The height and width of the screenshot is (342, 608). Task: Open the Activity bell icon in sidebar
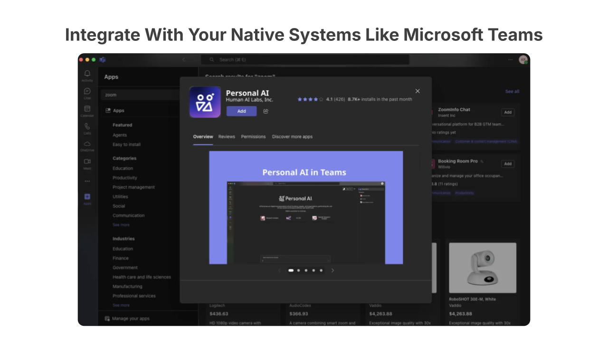[87, 74]
